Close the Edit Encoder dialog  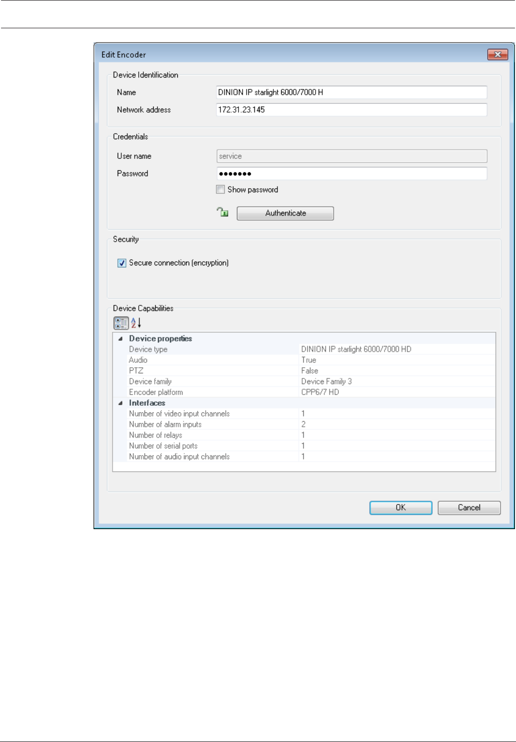[x=497, y=55]
